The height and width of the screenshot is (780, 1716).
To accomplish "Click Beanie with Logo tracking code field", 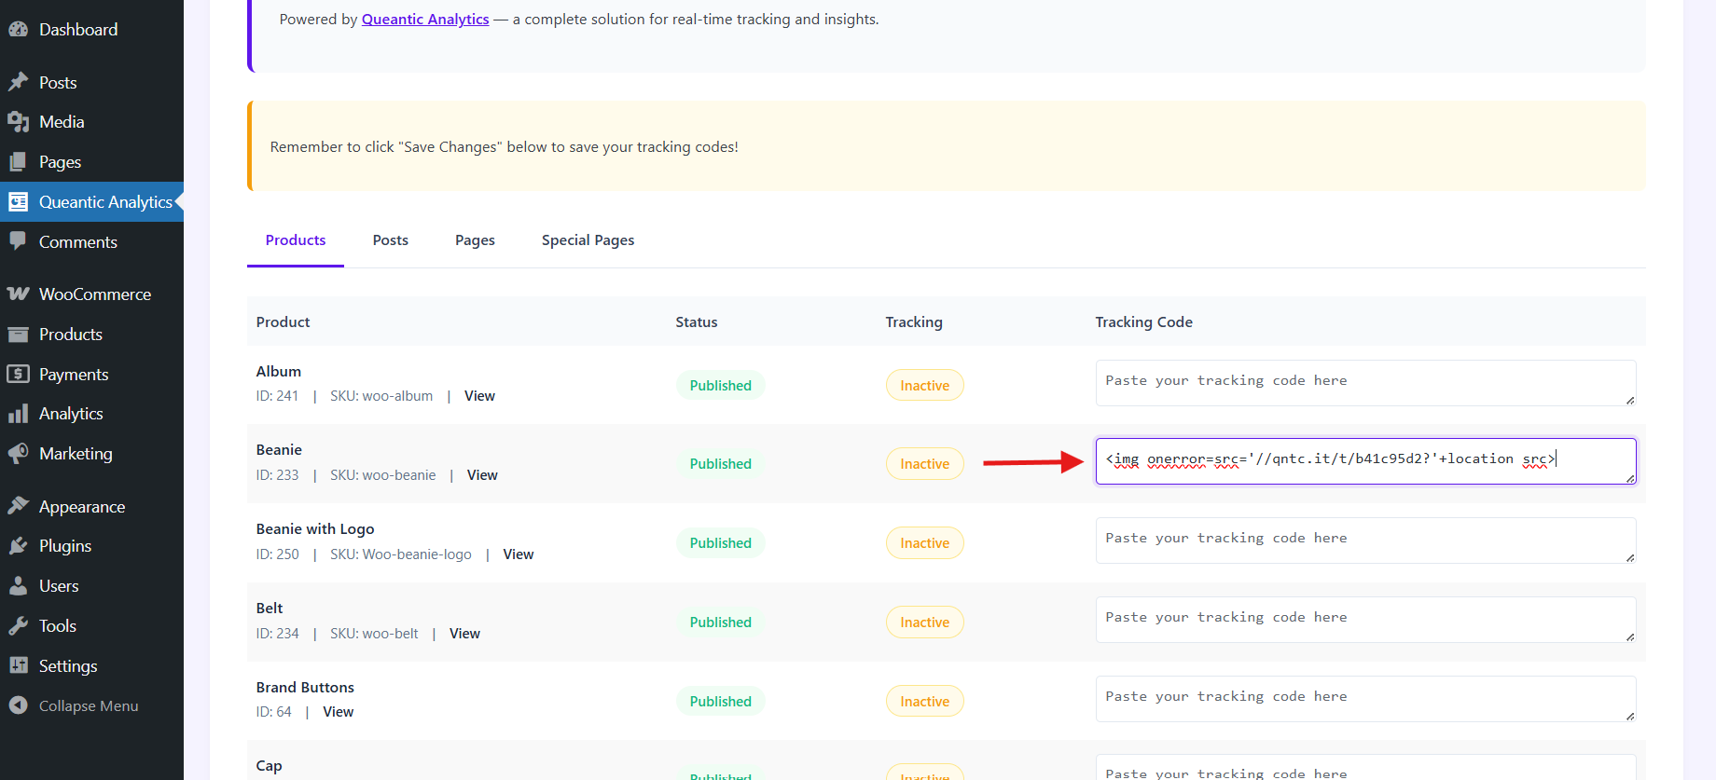I will [x=1365, y=541].
